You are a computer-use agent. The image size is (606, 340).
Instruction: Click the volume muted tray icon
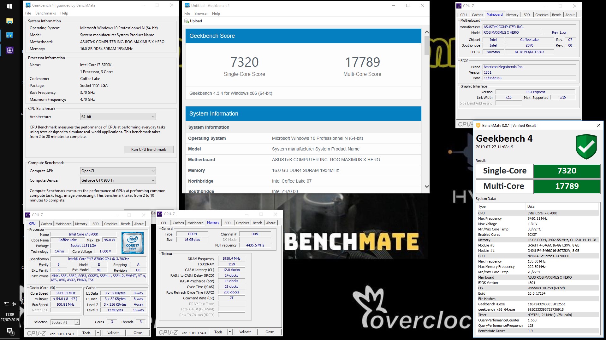tap(14, 304)
